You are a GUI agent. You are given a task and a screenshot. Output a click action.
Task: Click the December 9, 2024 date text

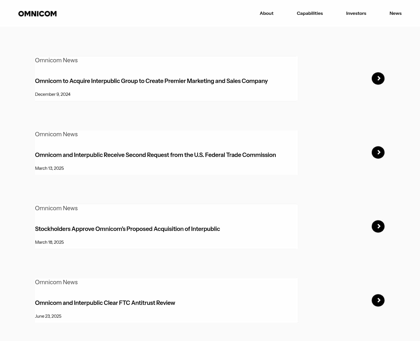tap(53, 94)
